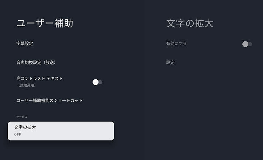Click the 有効にする label text
Screen dimensions: 263x160
176,44
